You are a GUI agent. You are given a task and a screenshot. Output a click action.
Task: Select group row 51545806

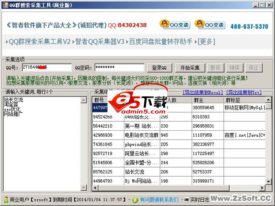179,162
